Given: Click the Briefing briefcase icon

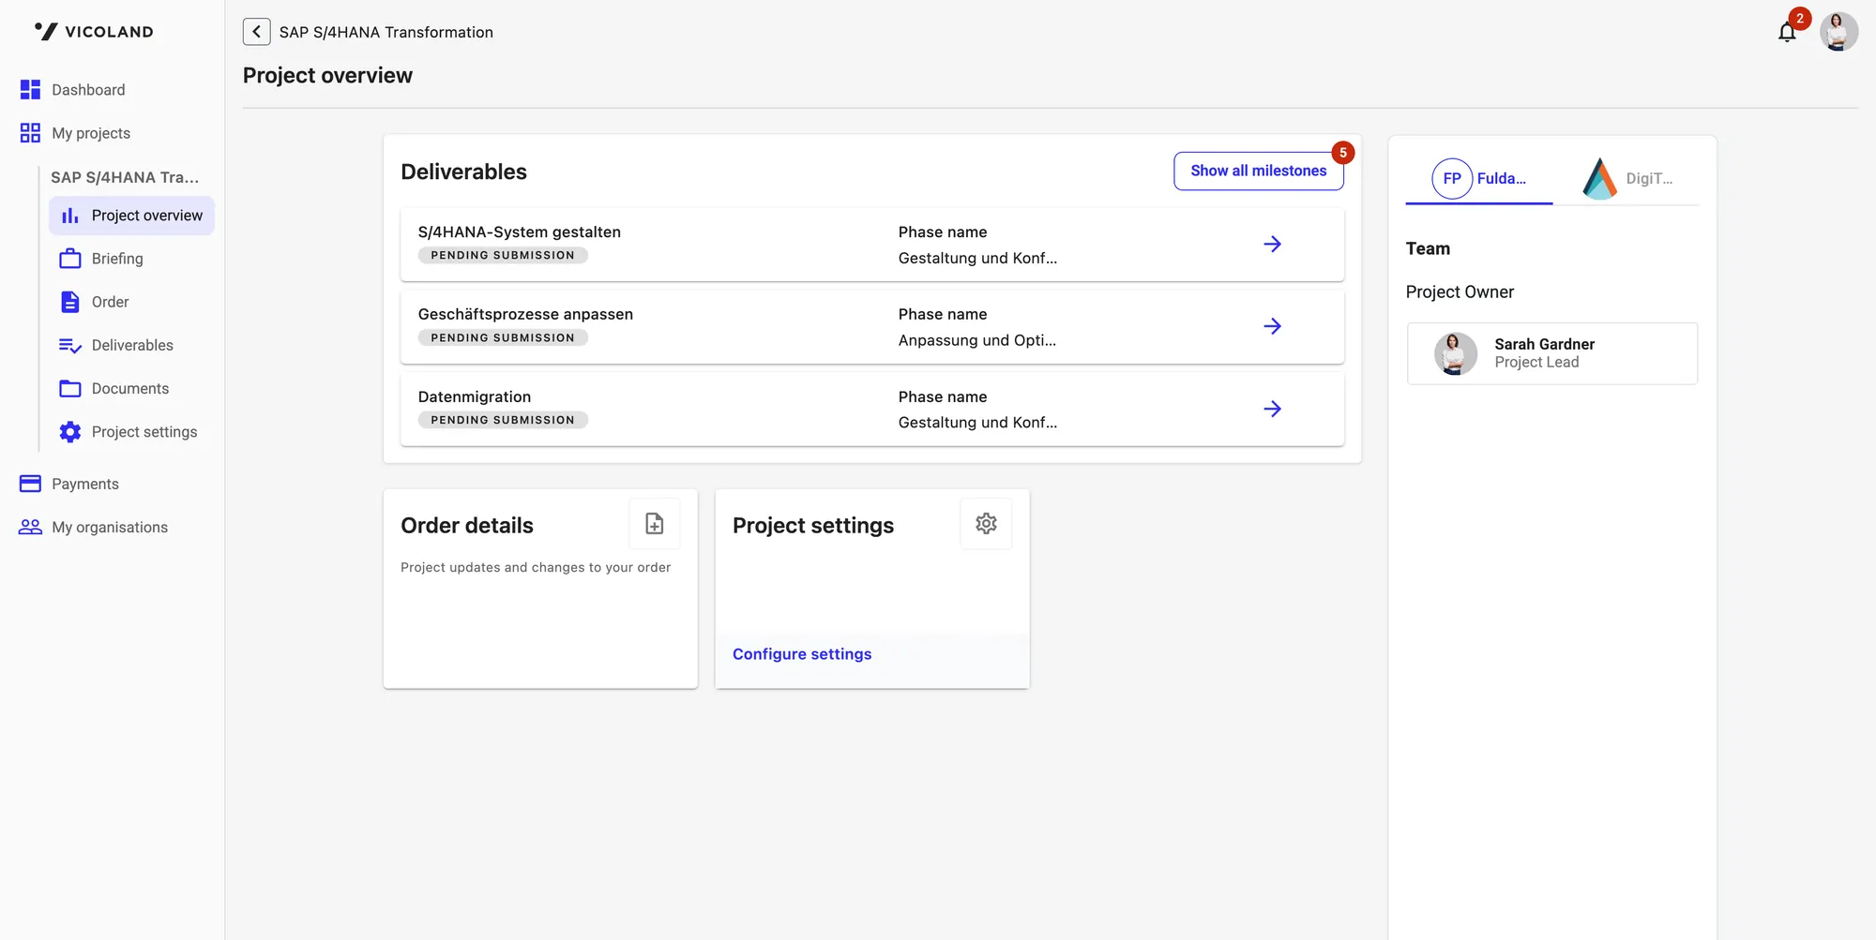Looking at the screenshot, I should click(70, 259).
